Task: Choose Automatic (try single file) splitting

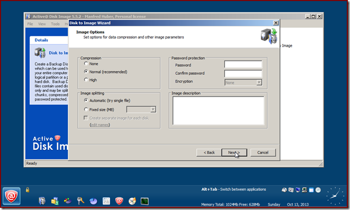Action: (86, 100)
